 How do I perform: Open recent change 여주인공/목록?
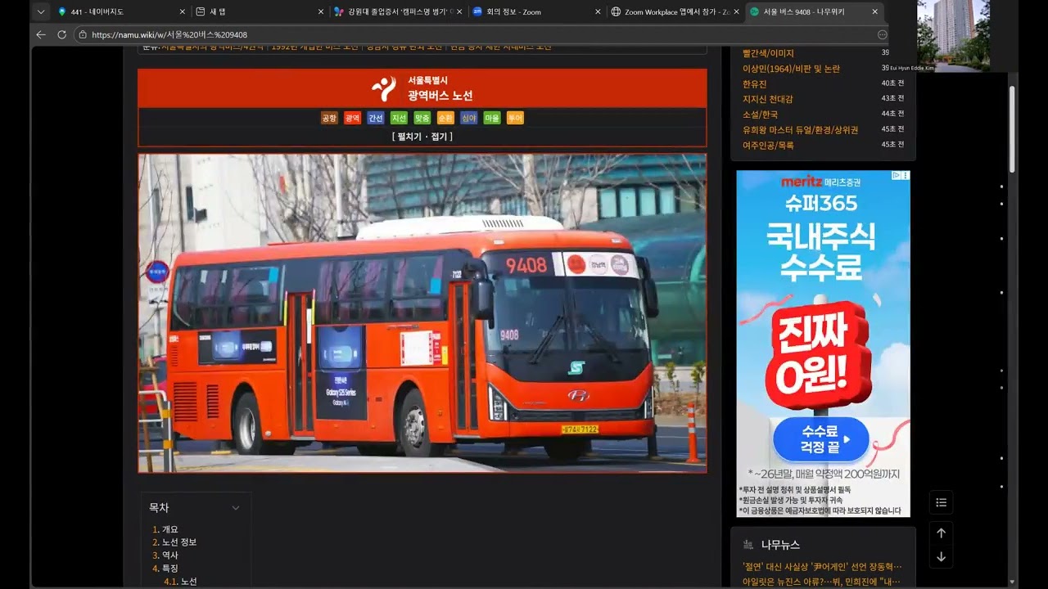(x=768, y=145)
